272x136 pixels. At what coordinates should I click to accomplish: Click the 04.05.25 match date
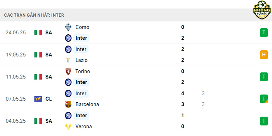click(16, 121)
